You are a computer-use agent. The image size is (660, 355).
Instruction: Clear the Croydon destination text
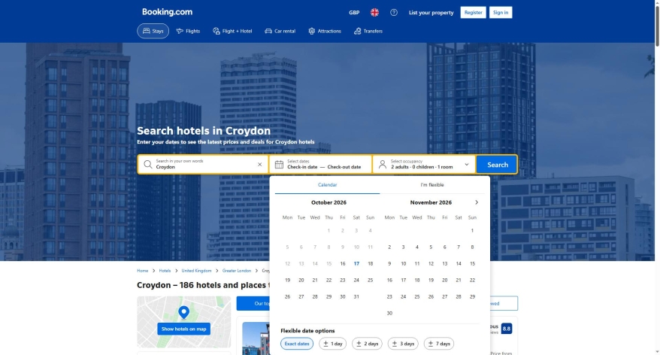[259, 165]
